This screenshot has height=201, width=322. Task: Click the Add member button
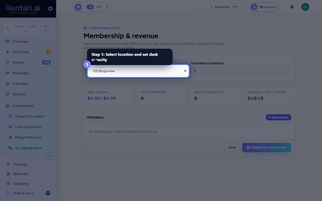[278, 117]
